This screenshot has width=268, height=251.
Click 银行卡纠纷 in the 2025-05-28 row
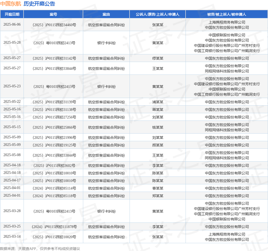tap(106, 43)
